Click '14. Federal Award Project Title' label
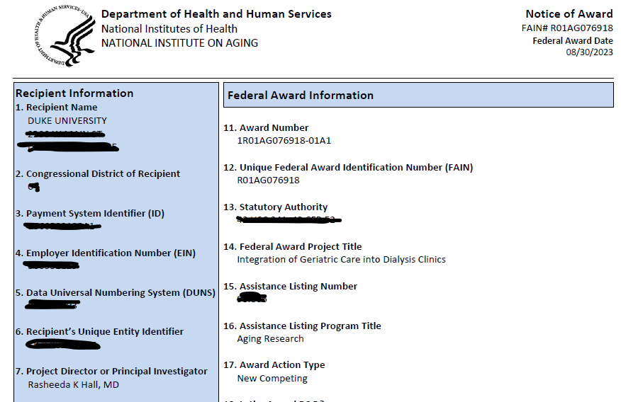 [x=292, y=247]
